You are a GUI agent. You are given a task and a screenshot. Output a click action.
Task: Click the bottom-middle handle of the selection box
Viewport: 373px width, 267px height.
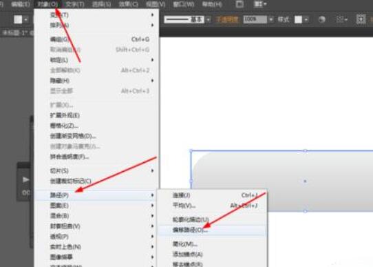pos(305,211)
